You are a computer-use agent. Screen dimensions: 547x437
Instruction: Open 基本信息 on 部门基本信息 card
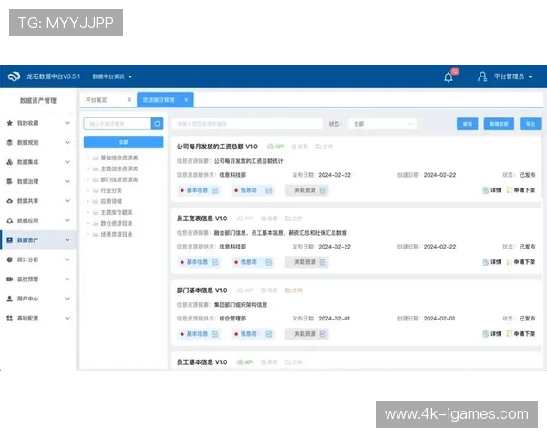coord(199,334)
